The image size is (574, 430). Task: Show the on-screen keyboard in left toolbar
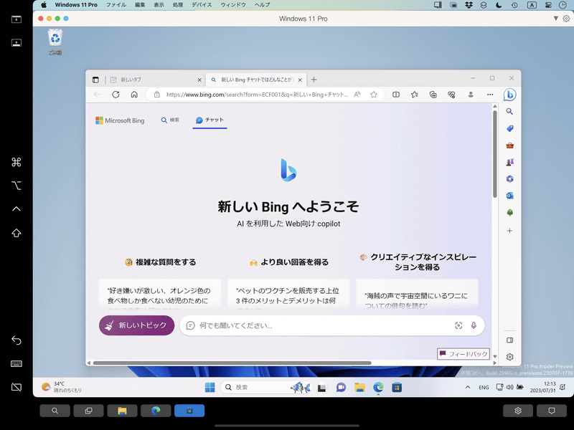point(16,364)
